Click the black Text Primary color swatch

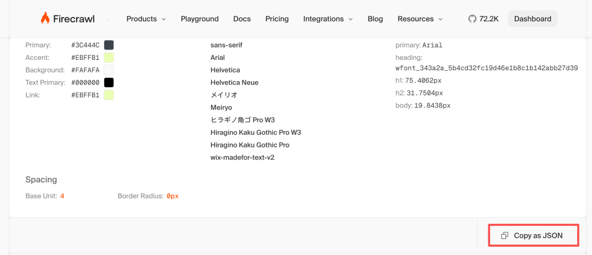click(x=109, y=82)
